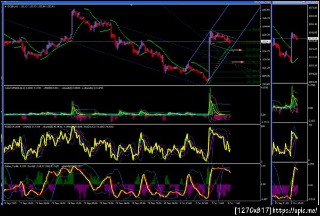Click the 1141.00 price label in right chart
Viewport: 320px width, 216px height.
coord(313,33)
